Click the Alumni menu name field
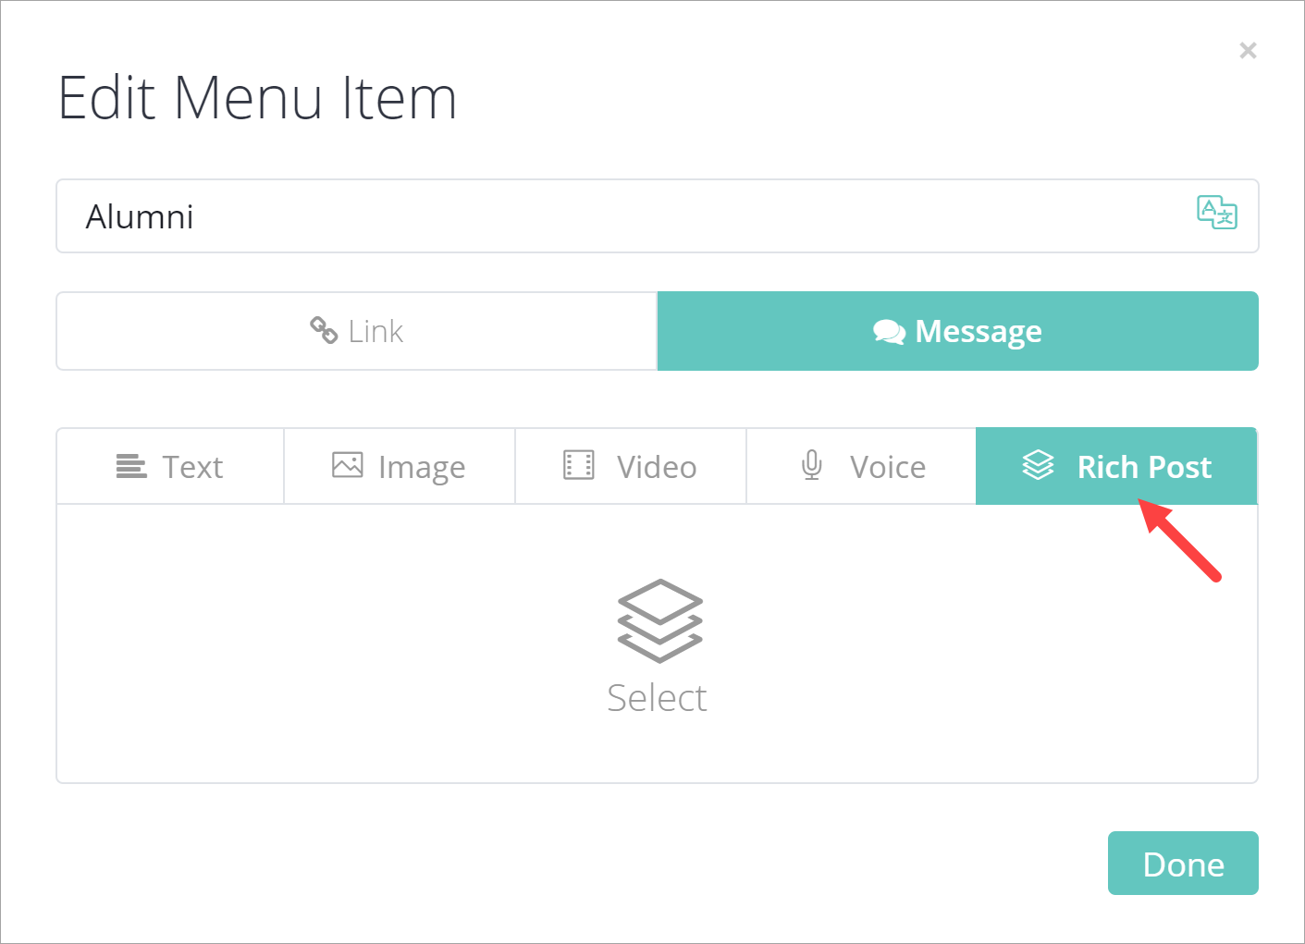This screenshot has height=944, width=1305. pyautogui.click(x=629, y=216)
